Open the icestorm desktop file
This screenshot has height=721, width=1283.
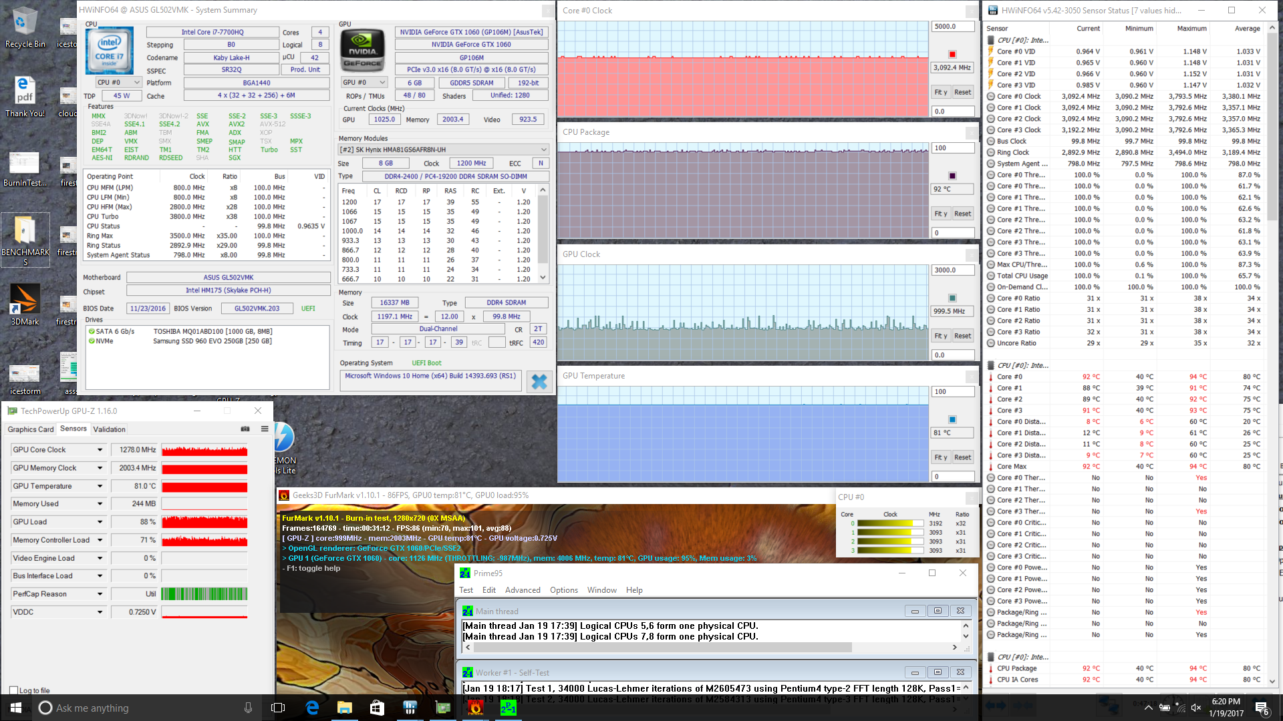(x=25, y=379)
